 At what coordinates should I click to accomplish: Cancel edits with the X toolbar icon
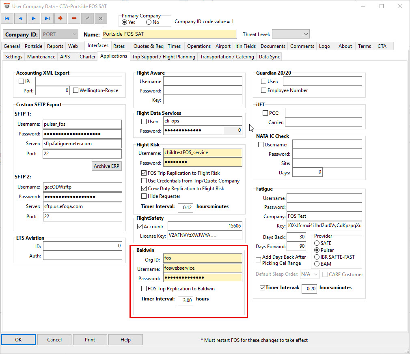tap(101, 18)
